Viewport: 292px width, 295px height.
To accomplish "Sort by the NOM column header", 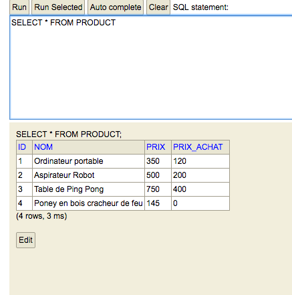I will click(x=43, y=147).
